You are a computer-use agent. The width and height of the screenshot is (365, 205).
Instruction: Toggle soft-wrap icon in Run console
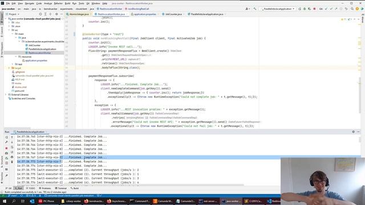tap(12, 147)
